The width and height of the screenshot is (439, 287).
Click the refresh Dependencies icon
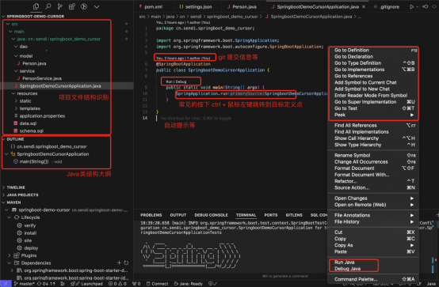126,262
